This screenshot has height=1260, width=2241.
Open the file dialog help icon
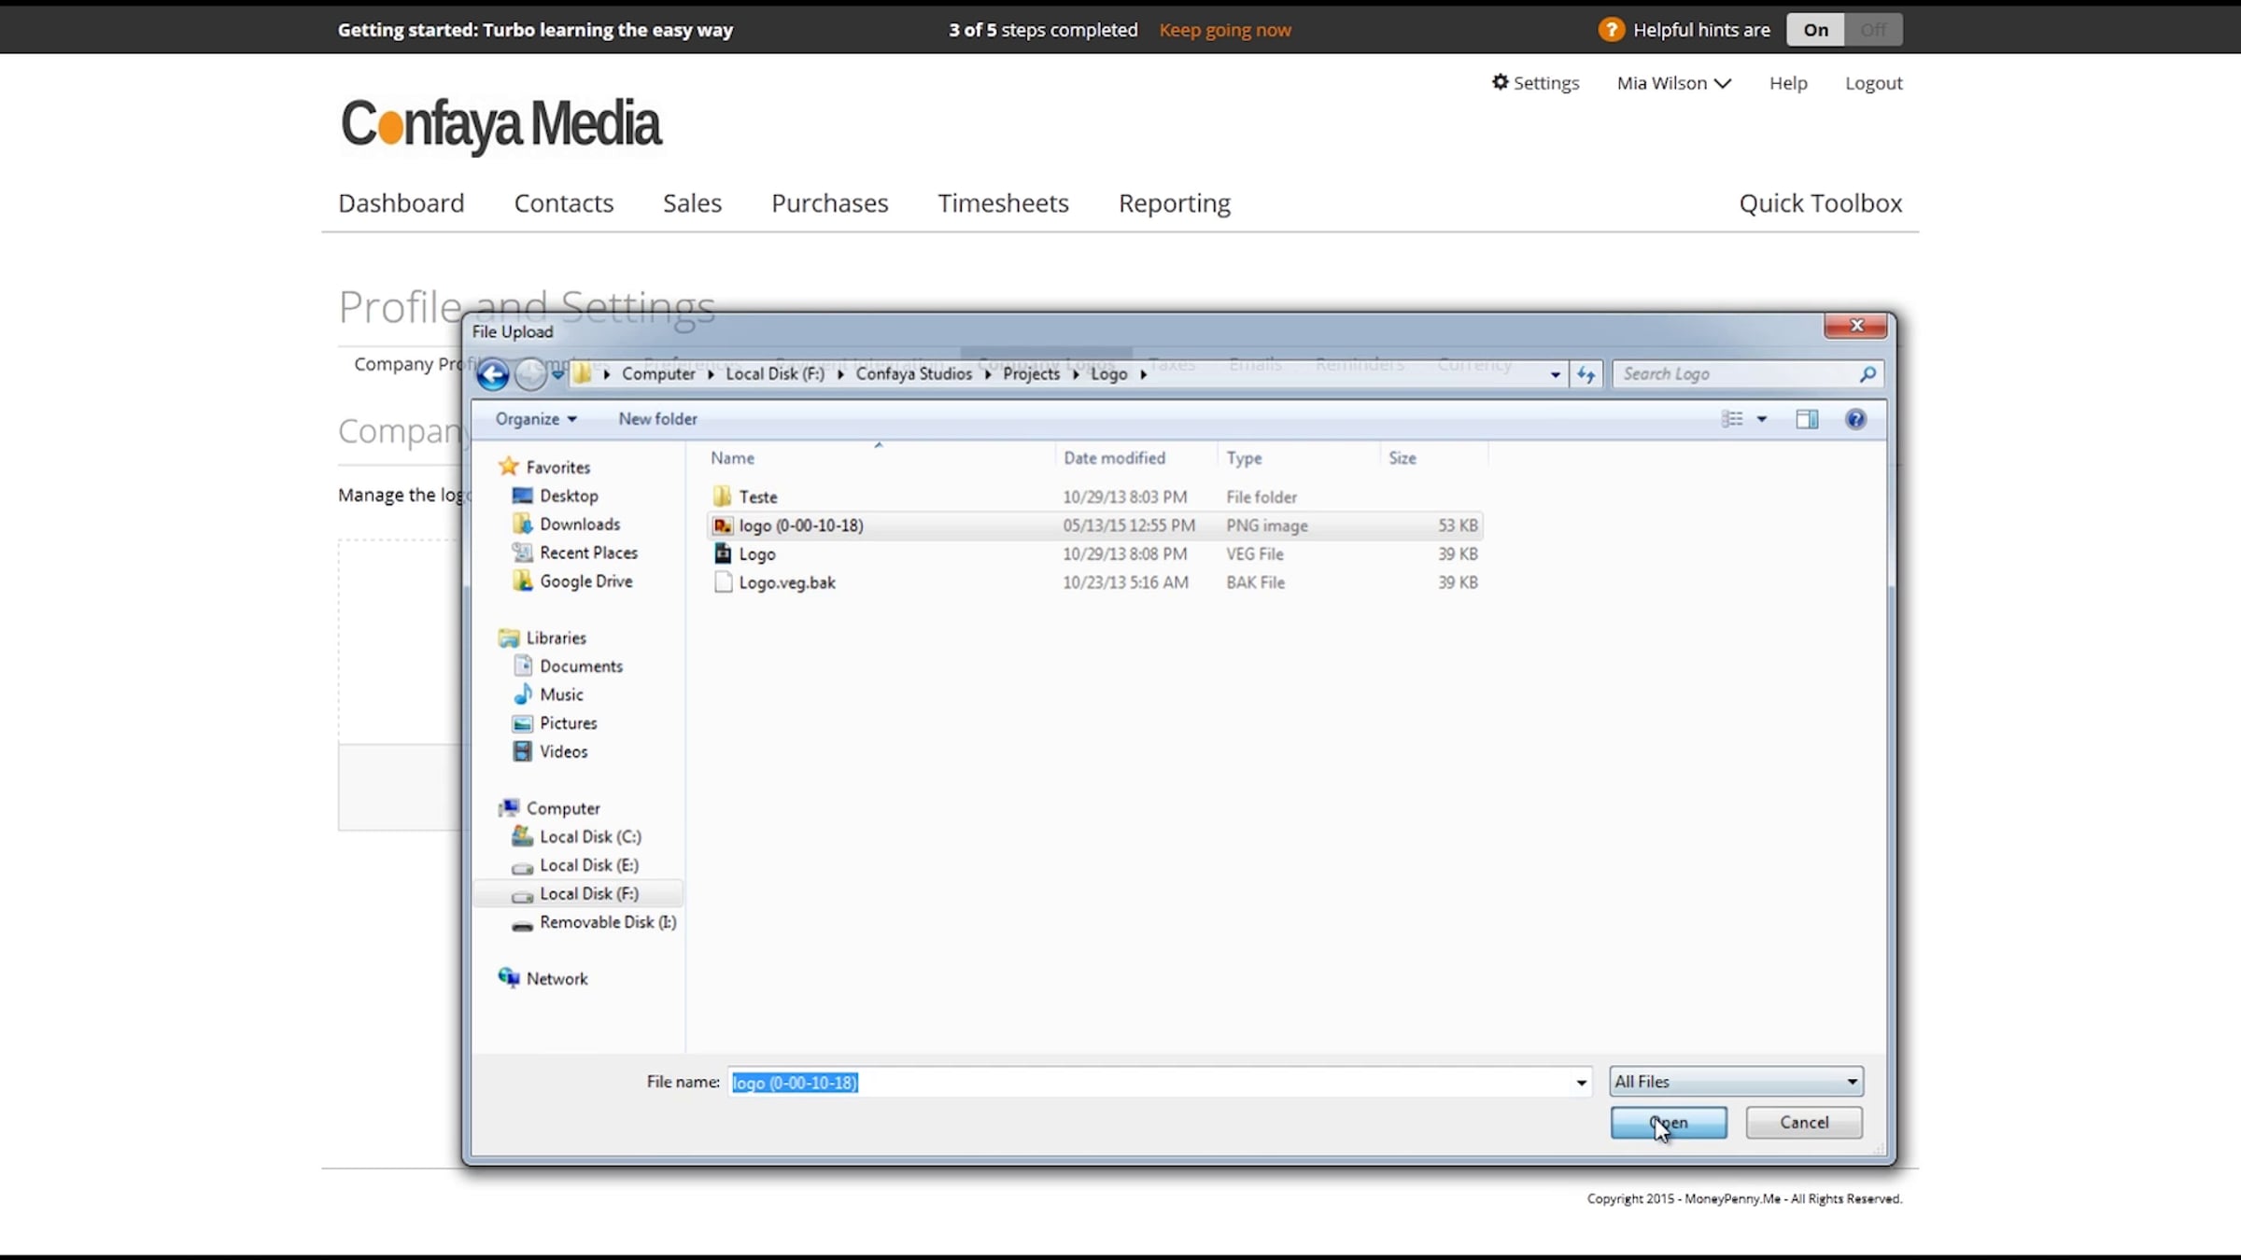pos(1855,419)
